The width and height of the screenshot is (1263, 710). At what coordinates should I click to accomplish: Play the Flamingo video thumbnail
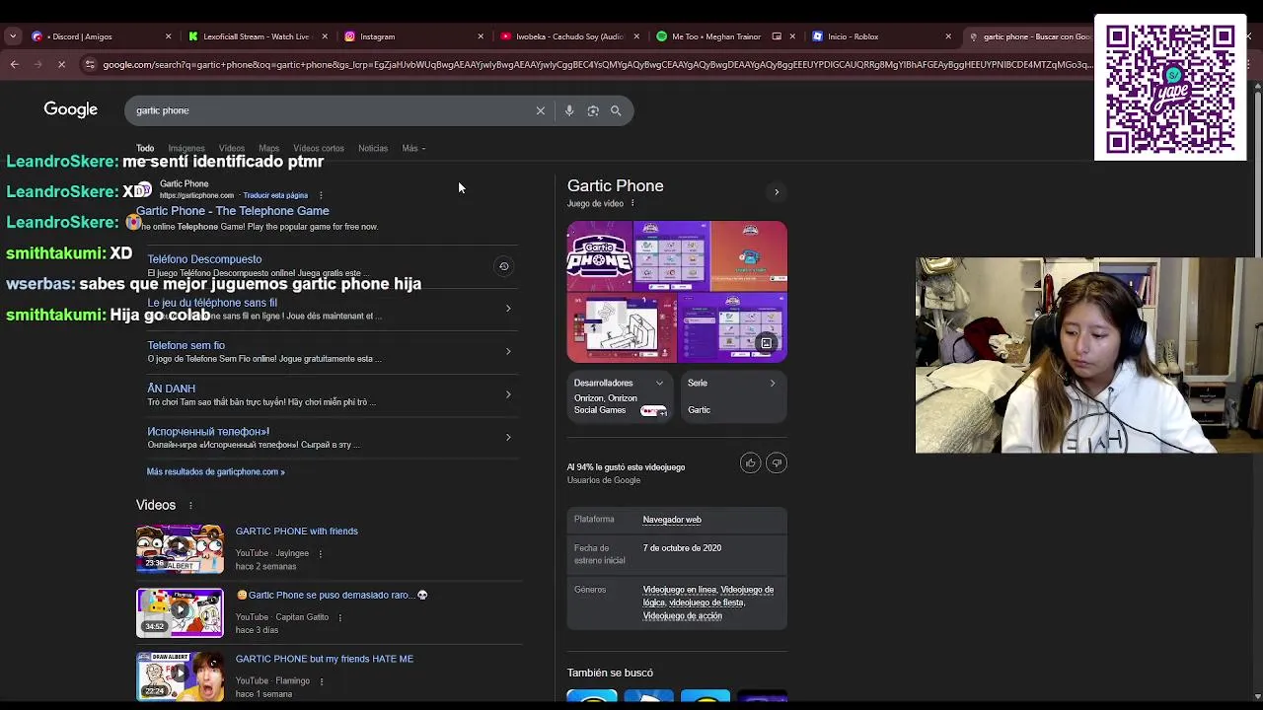point(180,676)
